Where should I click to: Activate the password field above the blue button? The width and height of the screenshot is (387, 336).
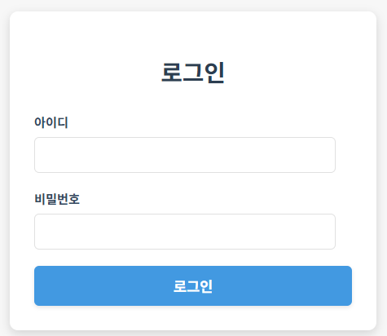coord(185,232)
